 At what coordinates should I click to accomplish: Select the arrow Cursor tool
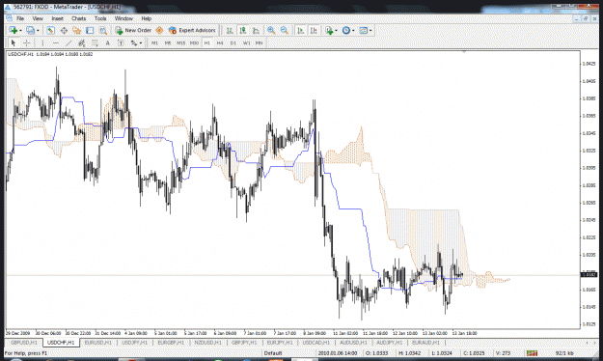[14, 42]
